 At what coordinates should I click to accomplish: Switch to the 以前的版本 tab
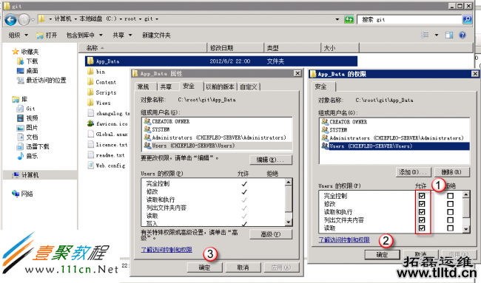point(220,87)
